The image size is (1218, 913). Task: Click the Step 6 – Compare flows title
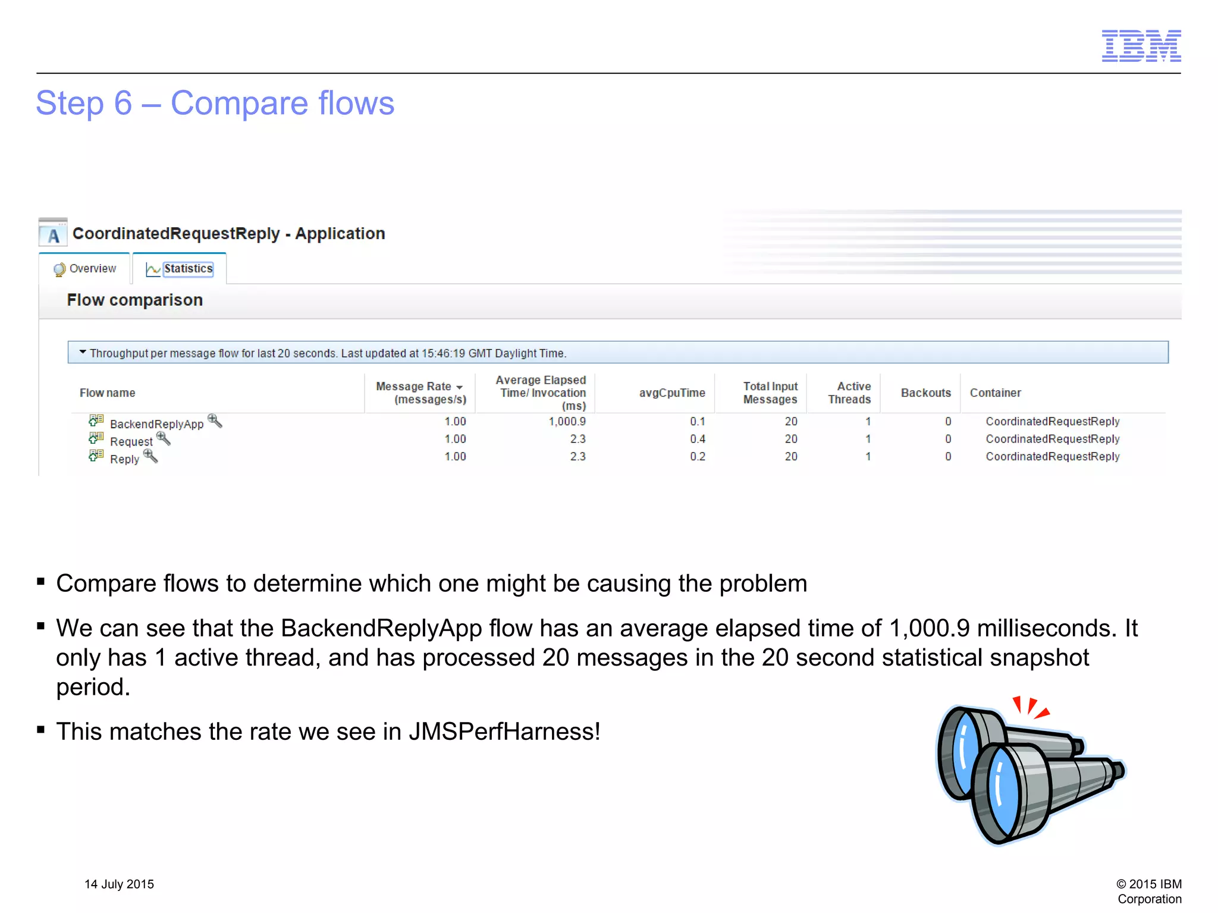pos(215,103)
